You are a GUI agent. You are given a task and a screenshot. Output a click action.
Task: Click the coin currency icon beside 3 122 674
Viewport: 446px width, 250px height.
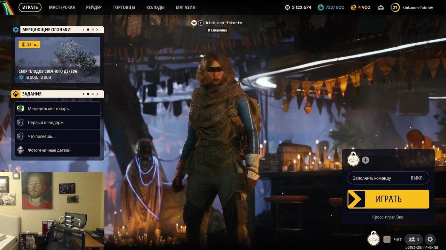pyautogui.click(x=287, y=7)
